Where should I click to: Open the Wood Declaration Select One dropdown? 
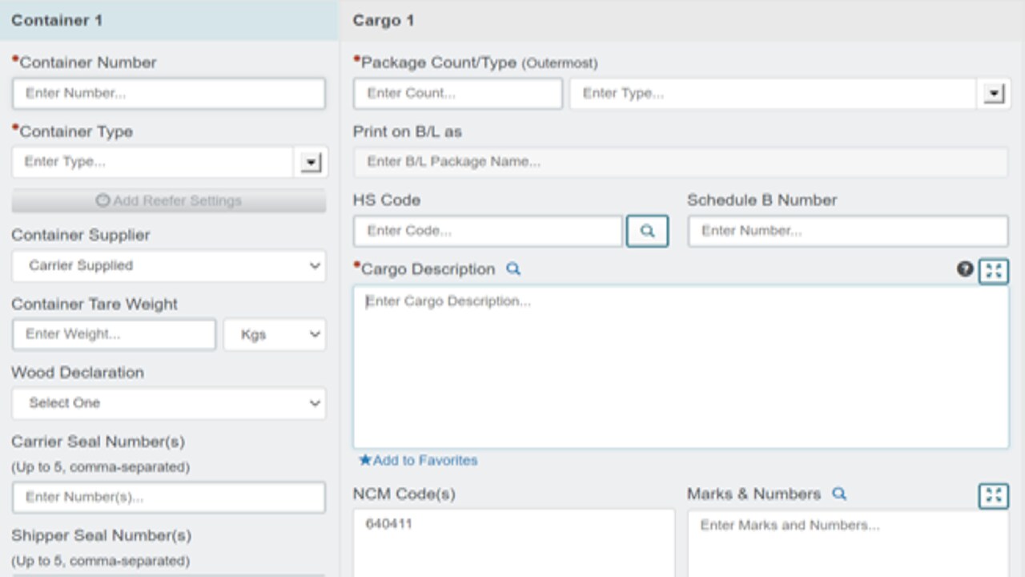click(x=168, y=403)
